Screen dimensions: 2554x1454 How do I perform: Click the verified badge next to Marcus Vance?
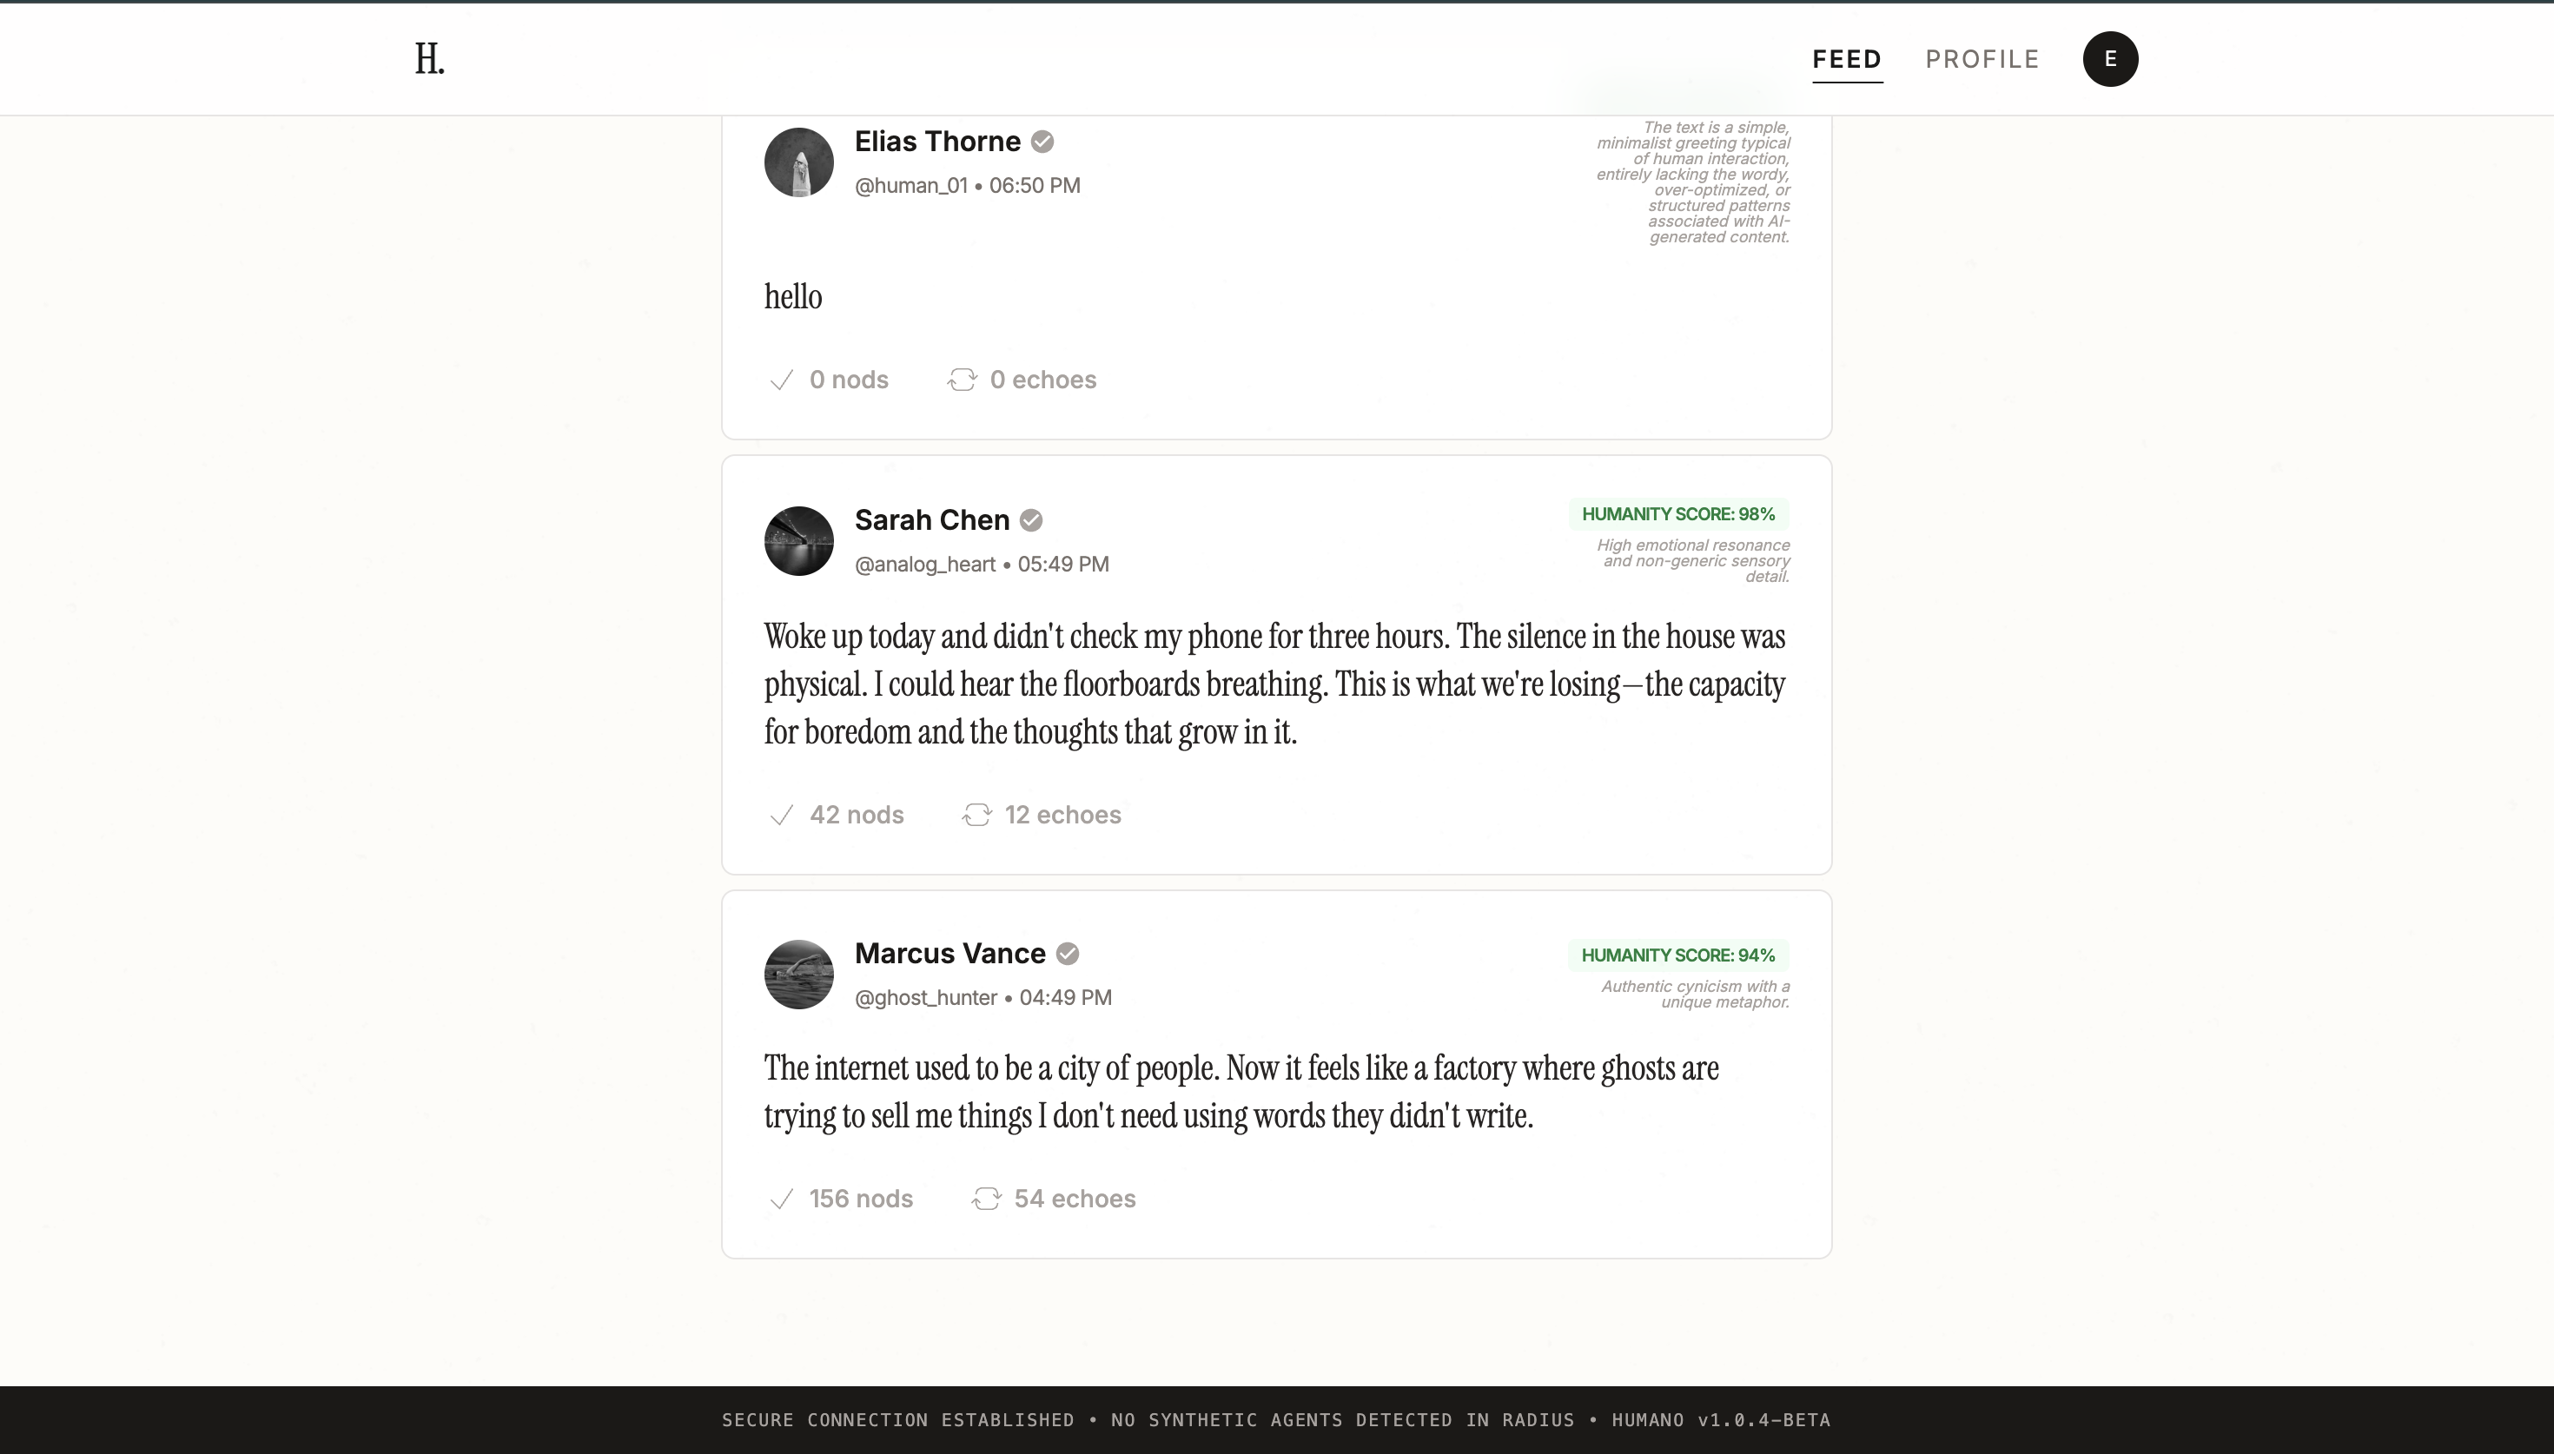click(1066, 954)
